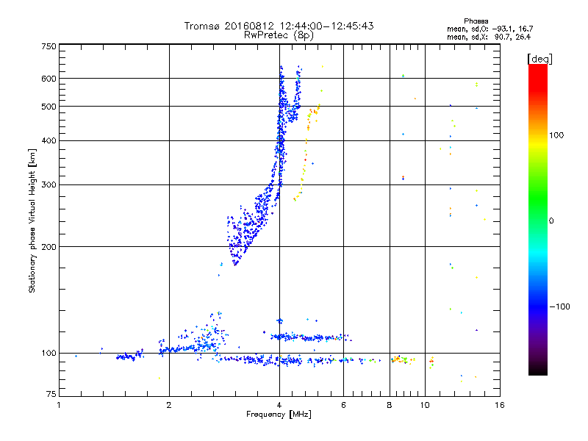Viewport: 588px width, 441px height.
Task: Click the colorbar tick label "100" degrees
Action: pos(556,135)
